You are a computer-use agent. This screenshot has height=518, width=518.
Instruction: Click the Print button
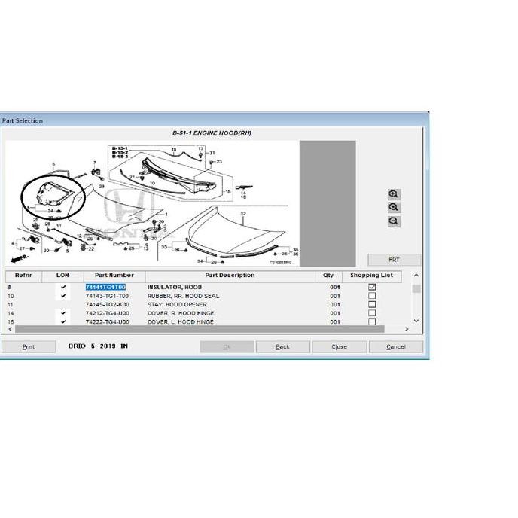tap(29, 347)
